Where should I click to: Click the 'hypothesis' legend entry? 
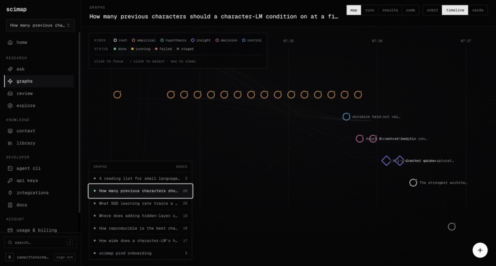(174, 41)
